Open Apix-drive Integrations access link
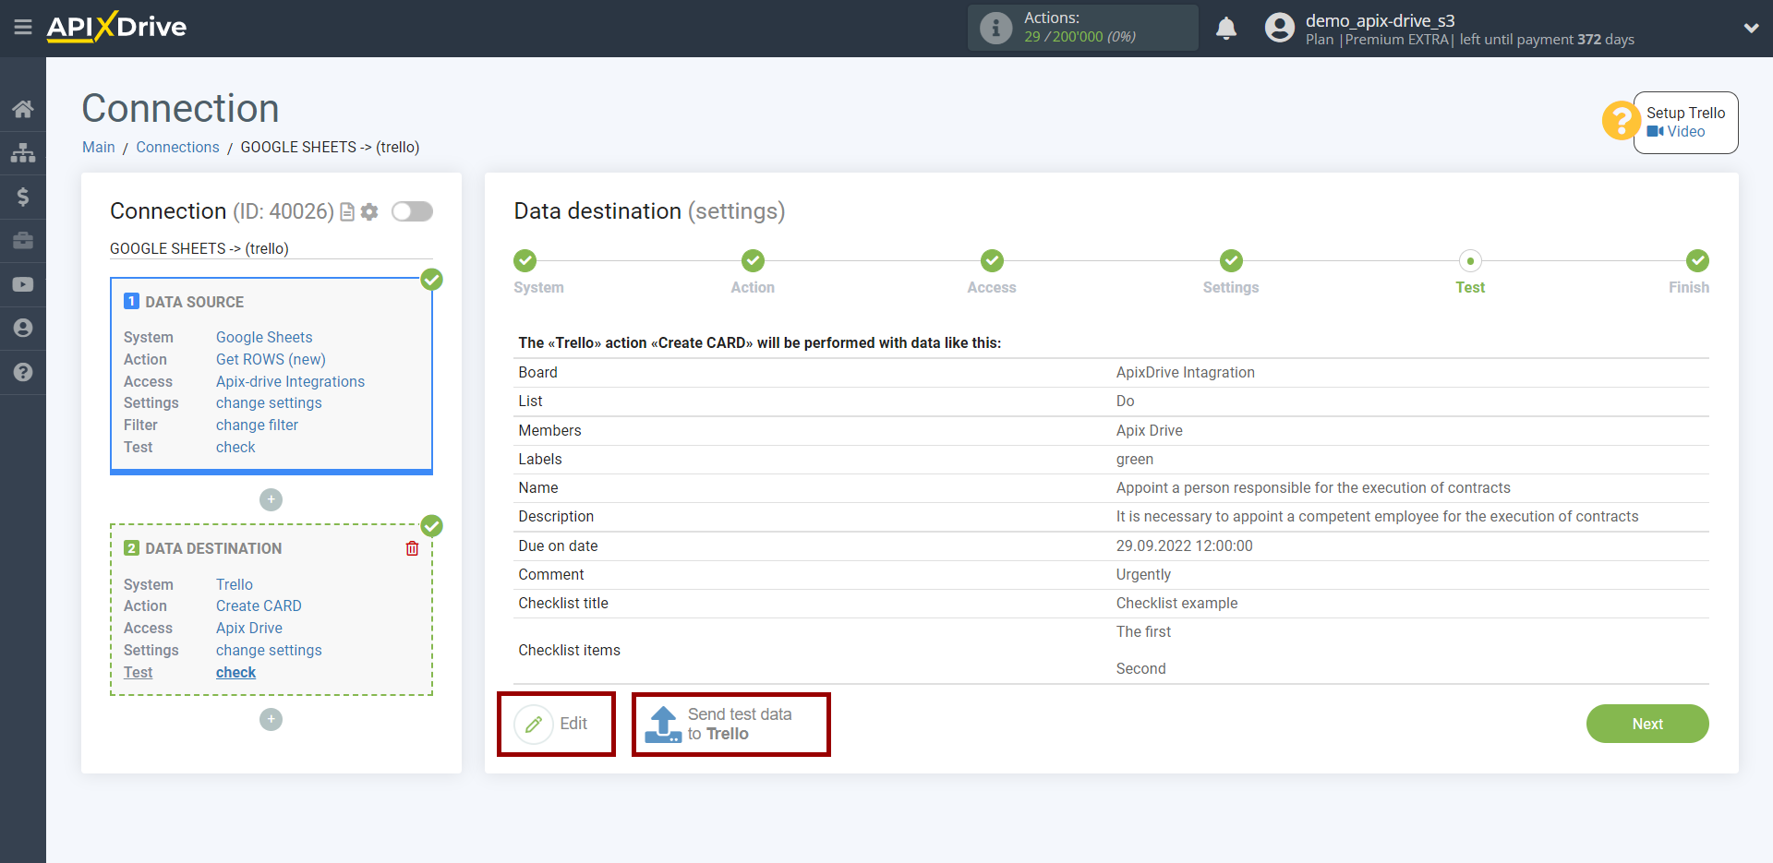1773x863 pixels. [290, 382]
